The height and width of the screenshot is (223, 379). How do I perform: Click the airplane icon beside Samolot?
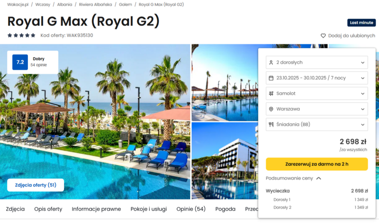point(271,93)
